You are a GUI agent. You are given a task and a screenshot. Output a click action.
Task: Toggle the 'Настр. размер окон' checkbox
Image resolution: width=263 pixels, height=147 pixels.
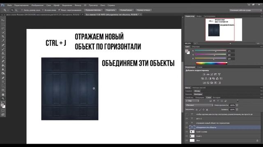tap(22, 10)
